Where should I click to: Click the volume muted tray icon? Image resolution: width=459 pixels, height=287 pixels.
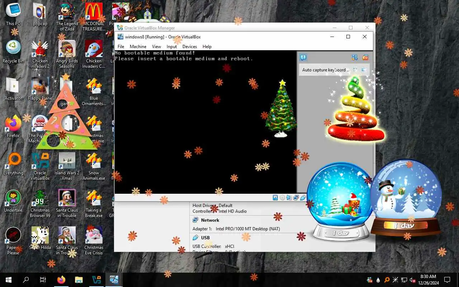(x=412, y=280)
